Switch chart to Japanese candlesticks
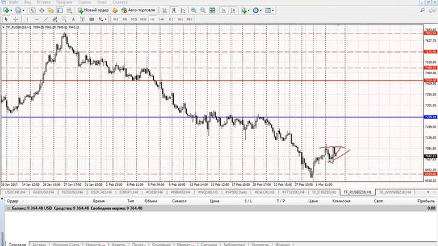Image resolution: width=438 pixels, height=246 pixels. pyautogui.click(x=174, y=11)
